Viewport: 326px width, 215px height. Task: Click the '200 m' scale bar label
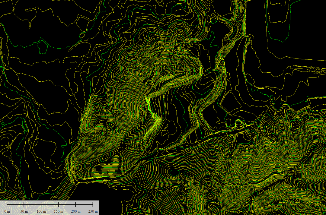click(x=75, y=211)
